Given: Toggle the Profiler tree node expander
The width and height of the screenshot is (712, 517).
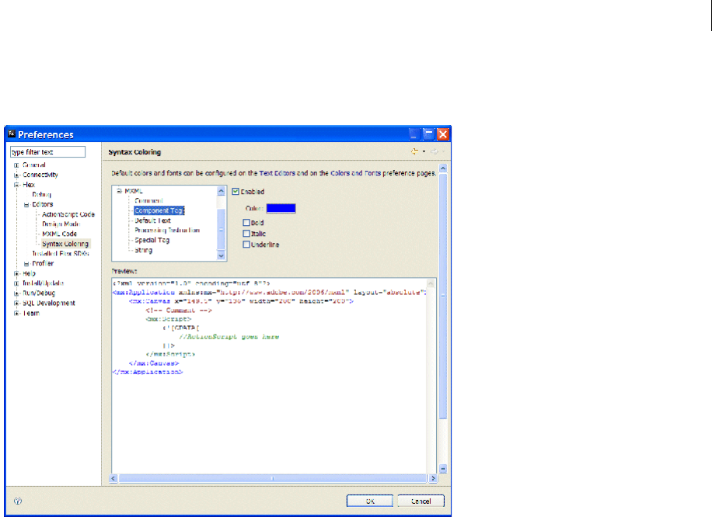Looking at the screenshot, I should point(26,263).
